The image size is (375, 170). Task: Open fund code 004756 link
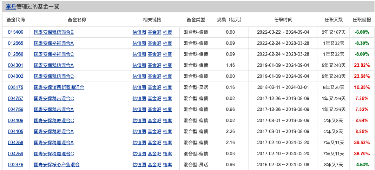pos(15,110)
